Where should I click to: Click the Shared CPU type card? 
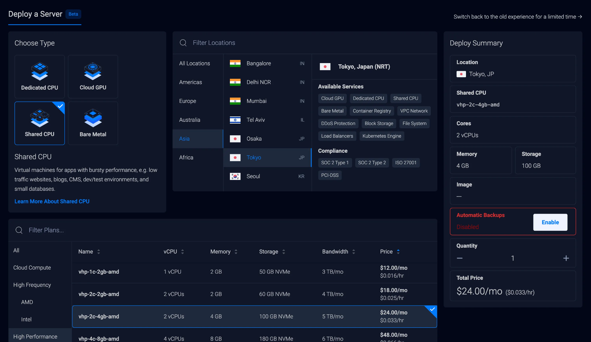[40, 123]
